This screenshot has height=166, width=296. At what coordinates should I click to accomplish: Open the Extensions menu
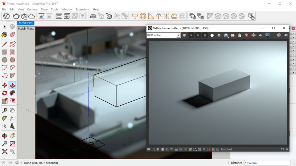click(82, 9)
